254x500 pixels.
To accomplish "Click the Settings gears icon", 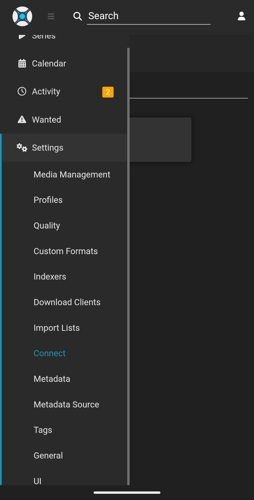I will (x=22, y=148).
